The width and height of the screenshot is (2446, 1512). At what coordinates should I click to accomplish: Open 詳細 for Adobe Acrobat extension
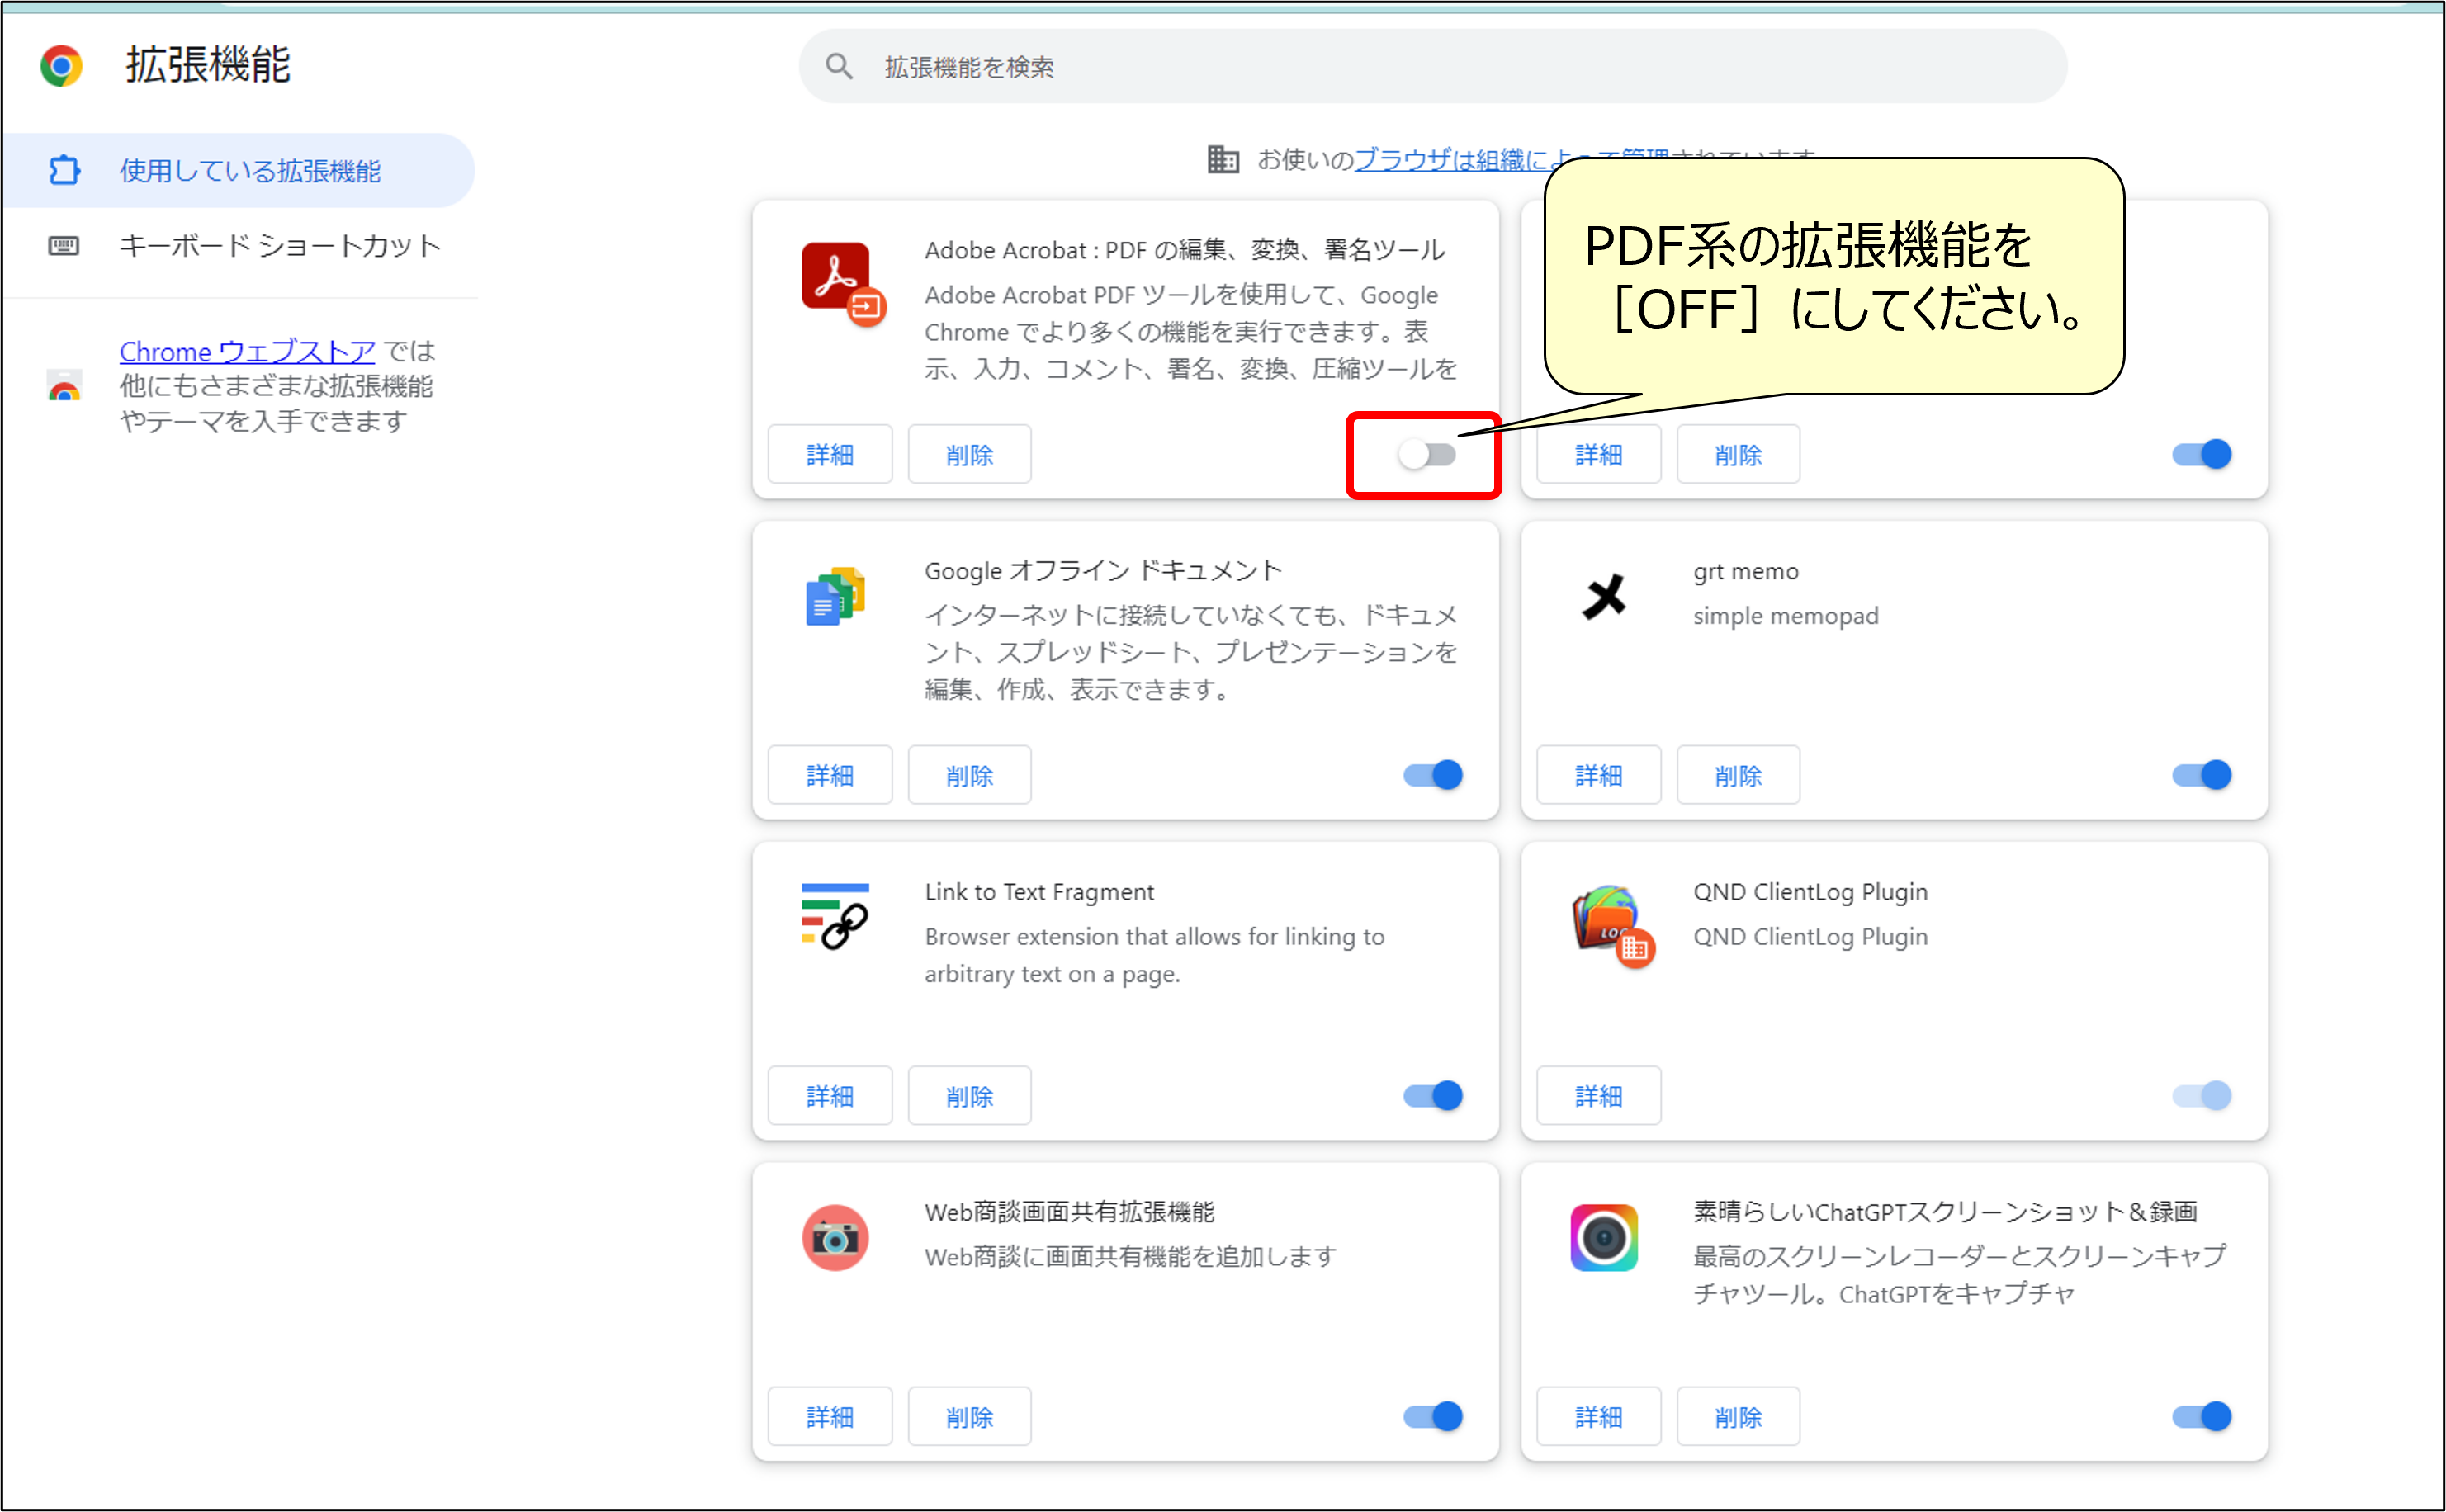pos(829,454)
